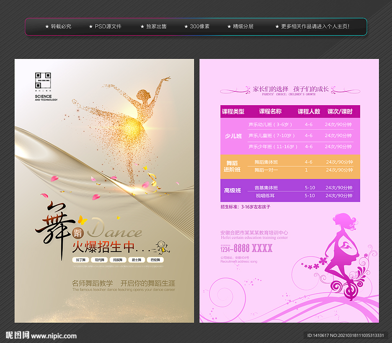
Task: Click the 课程人数 table header
Action: coord(309,112)
